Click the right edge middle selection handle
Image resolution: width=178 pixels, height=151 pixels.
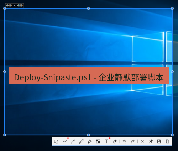(172, 72)
